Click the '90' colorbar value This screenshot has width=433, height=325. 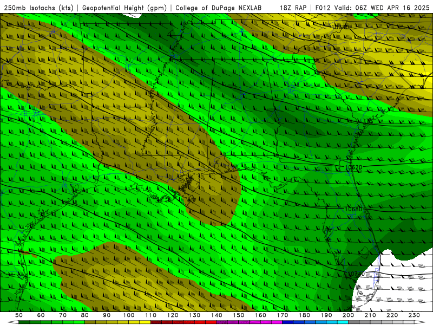point(107,315)
